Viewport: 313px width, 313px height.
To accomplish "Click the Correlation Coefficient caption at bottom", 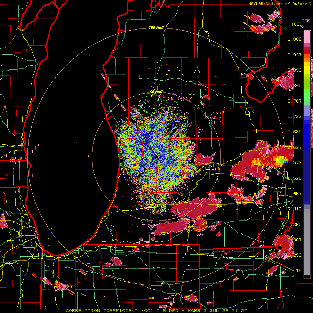I will pos(156,311).
